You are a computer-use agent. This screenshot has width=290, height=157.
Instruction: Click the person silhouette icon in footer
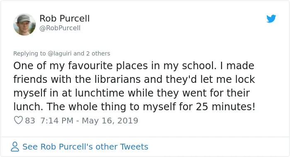[x=15, y=147]
